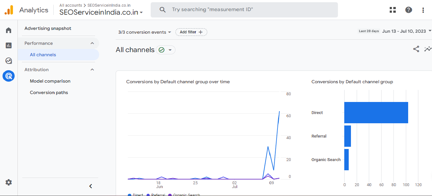
Task: Select Conversion paths in navigation
Action: tap(49, 92)
